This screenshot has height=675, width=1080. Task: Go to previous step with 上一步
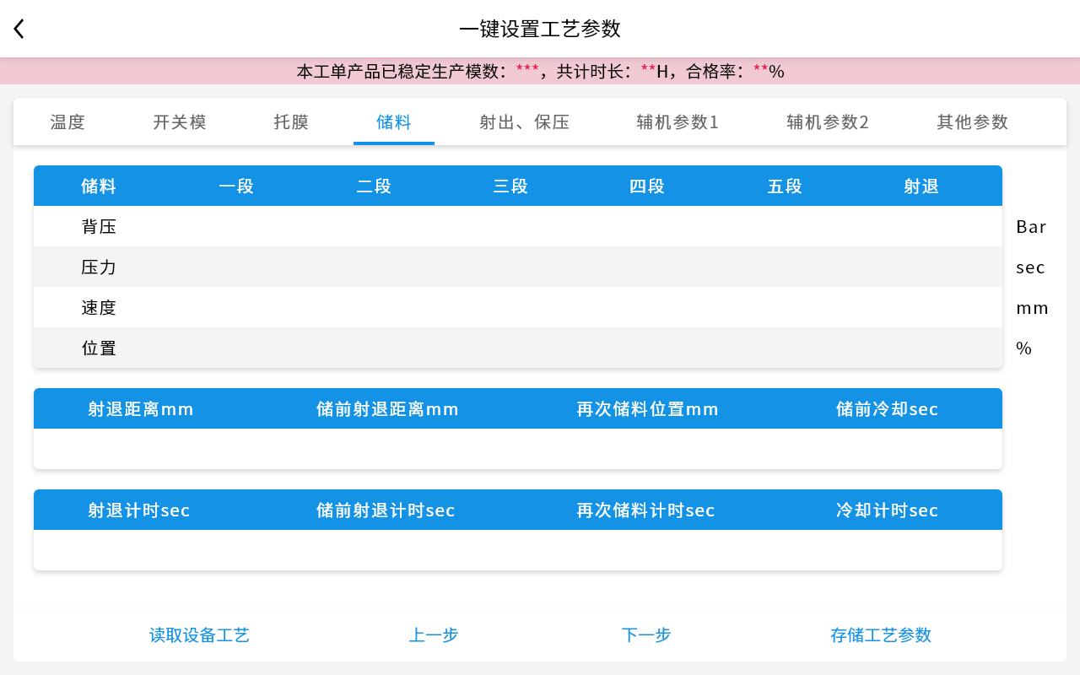pos(434,634)
